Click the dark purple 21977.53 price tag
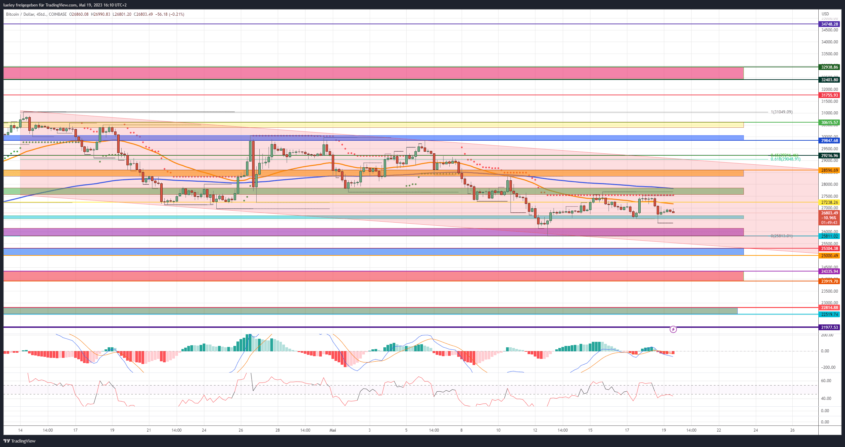This screenshot has width=845, height=447. click(x=830, y=327)
